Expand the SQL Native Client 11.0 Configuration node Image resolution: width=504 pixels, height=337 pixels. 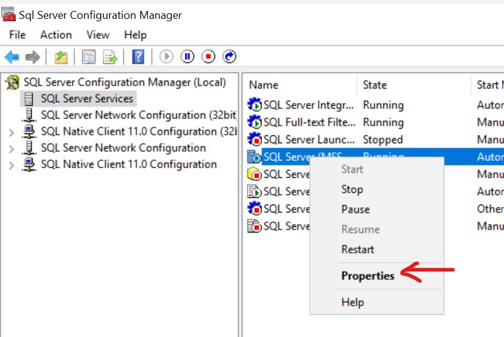[12, 165]
